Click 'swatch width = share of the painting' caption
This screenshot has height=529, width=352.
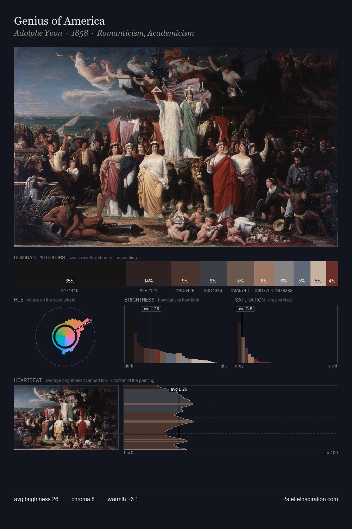(103, 258)
